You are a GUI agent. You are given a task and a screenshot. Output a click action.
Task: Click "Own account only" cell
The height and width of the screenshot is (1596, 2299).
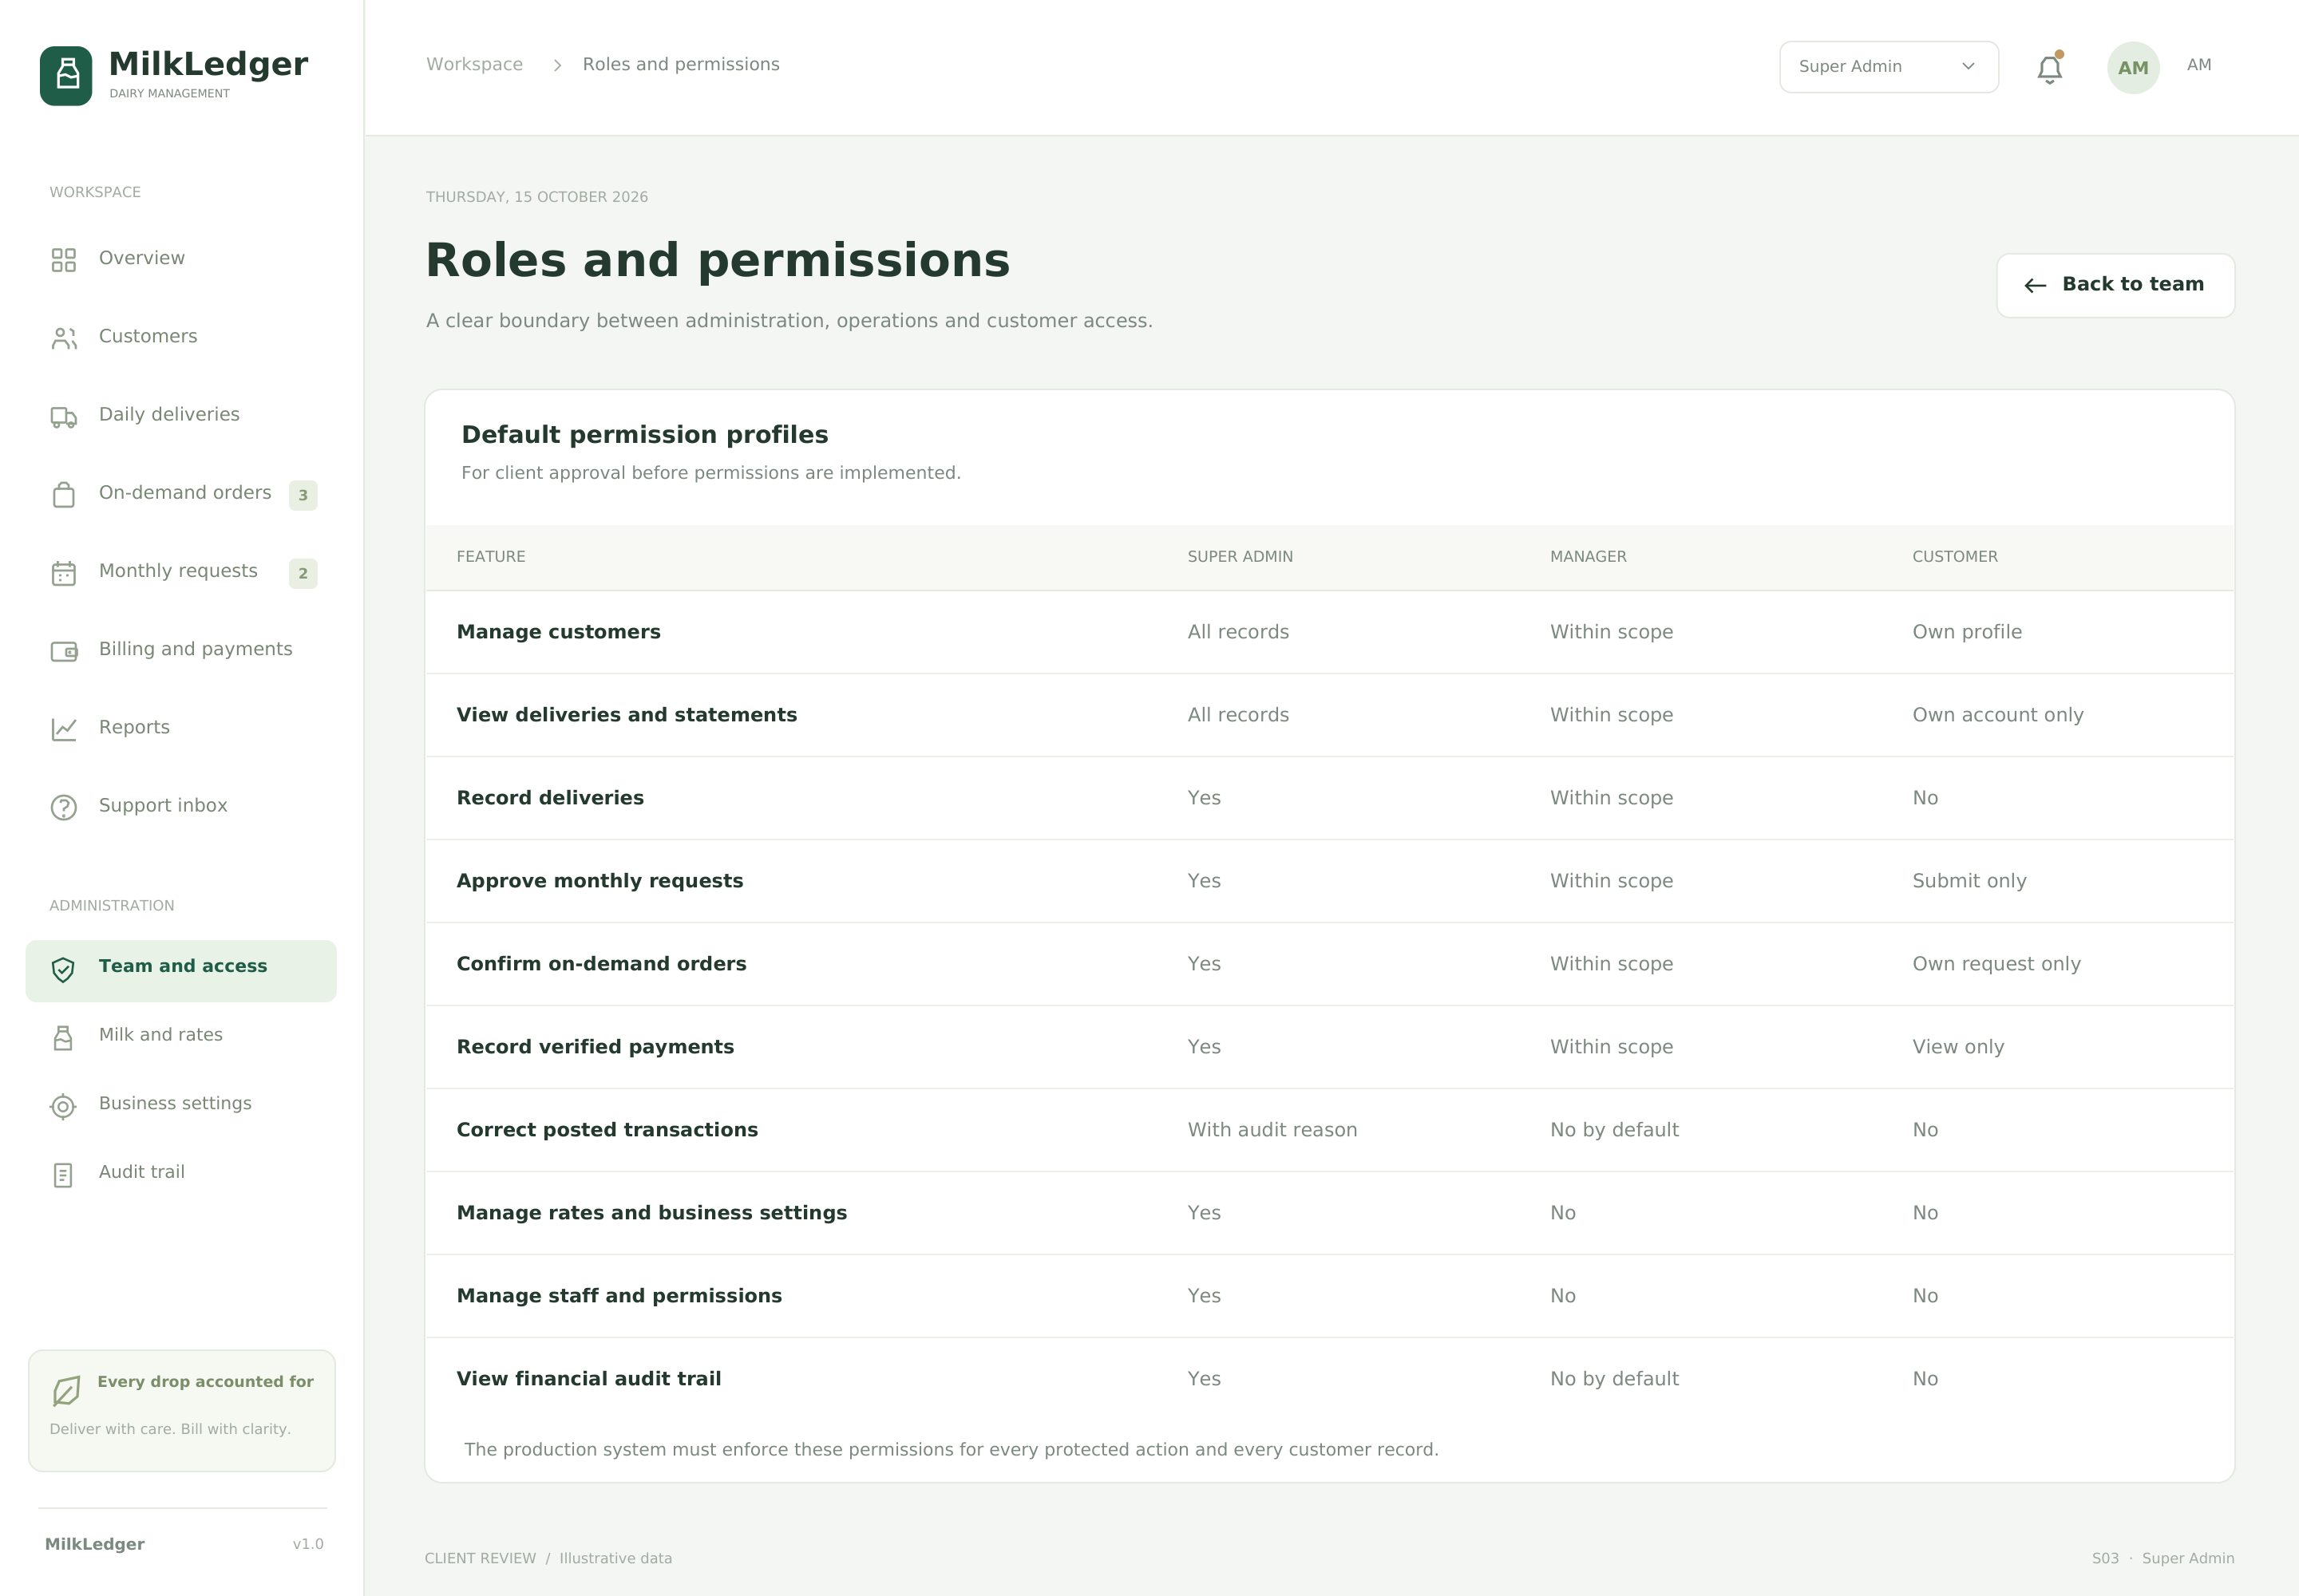coord(1997,715)
